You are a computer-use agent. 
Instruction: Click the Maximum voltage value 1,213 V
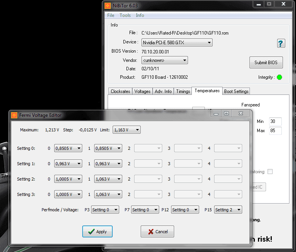point(52,130)
